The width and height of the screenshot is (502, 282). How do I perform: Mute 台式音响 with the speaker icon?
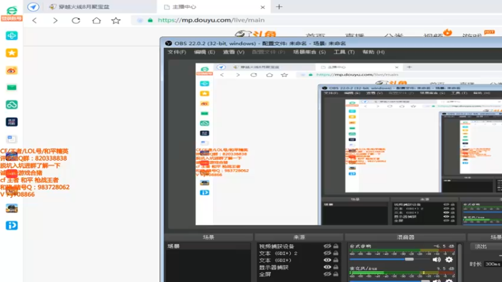[436, 259]
